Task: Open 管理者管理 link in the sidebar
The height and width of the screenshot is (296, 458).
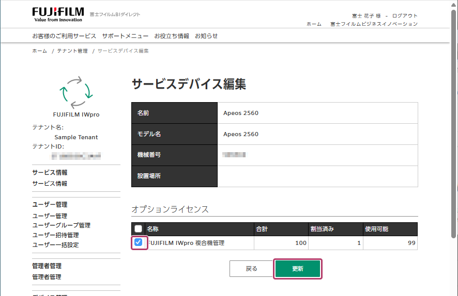Action: [x=47, y=277]
